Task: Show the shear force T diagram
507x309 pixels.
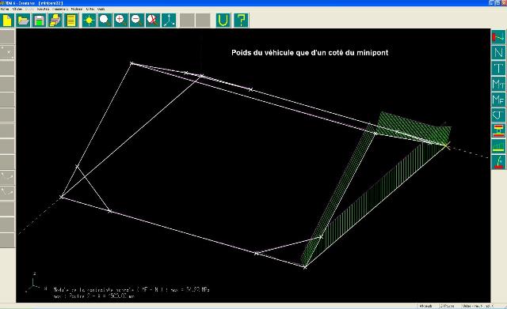Action: (498, 68)
